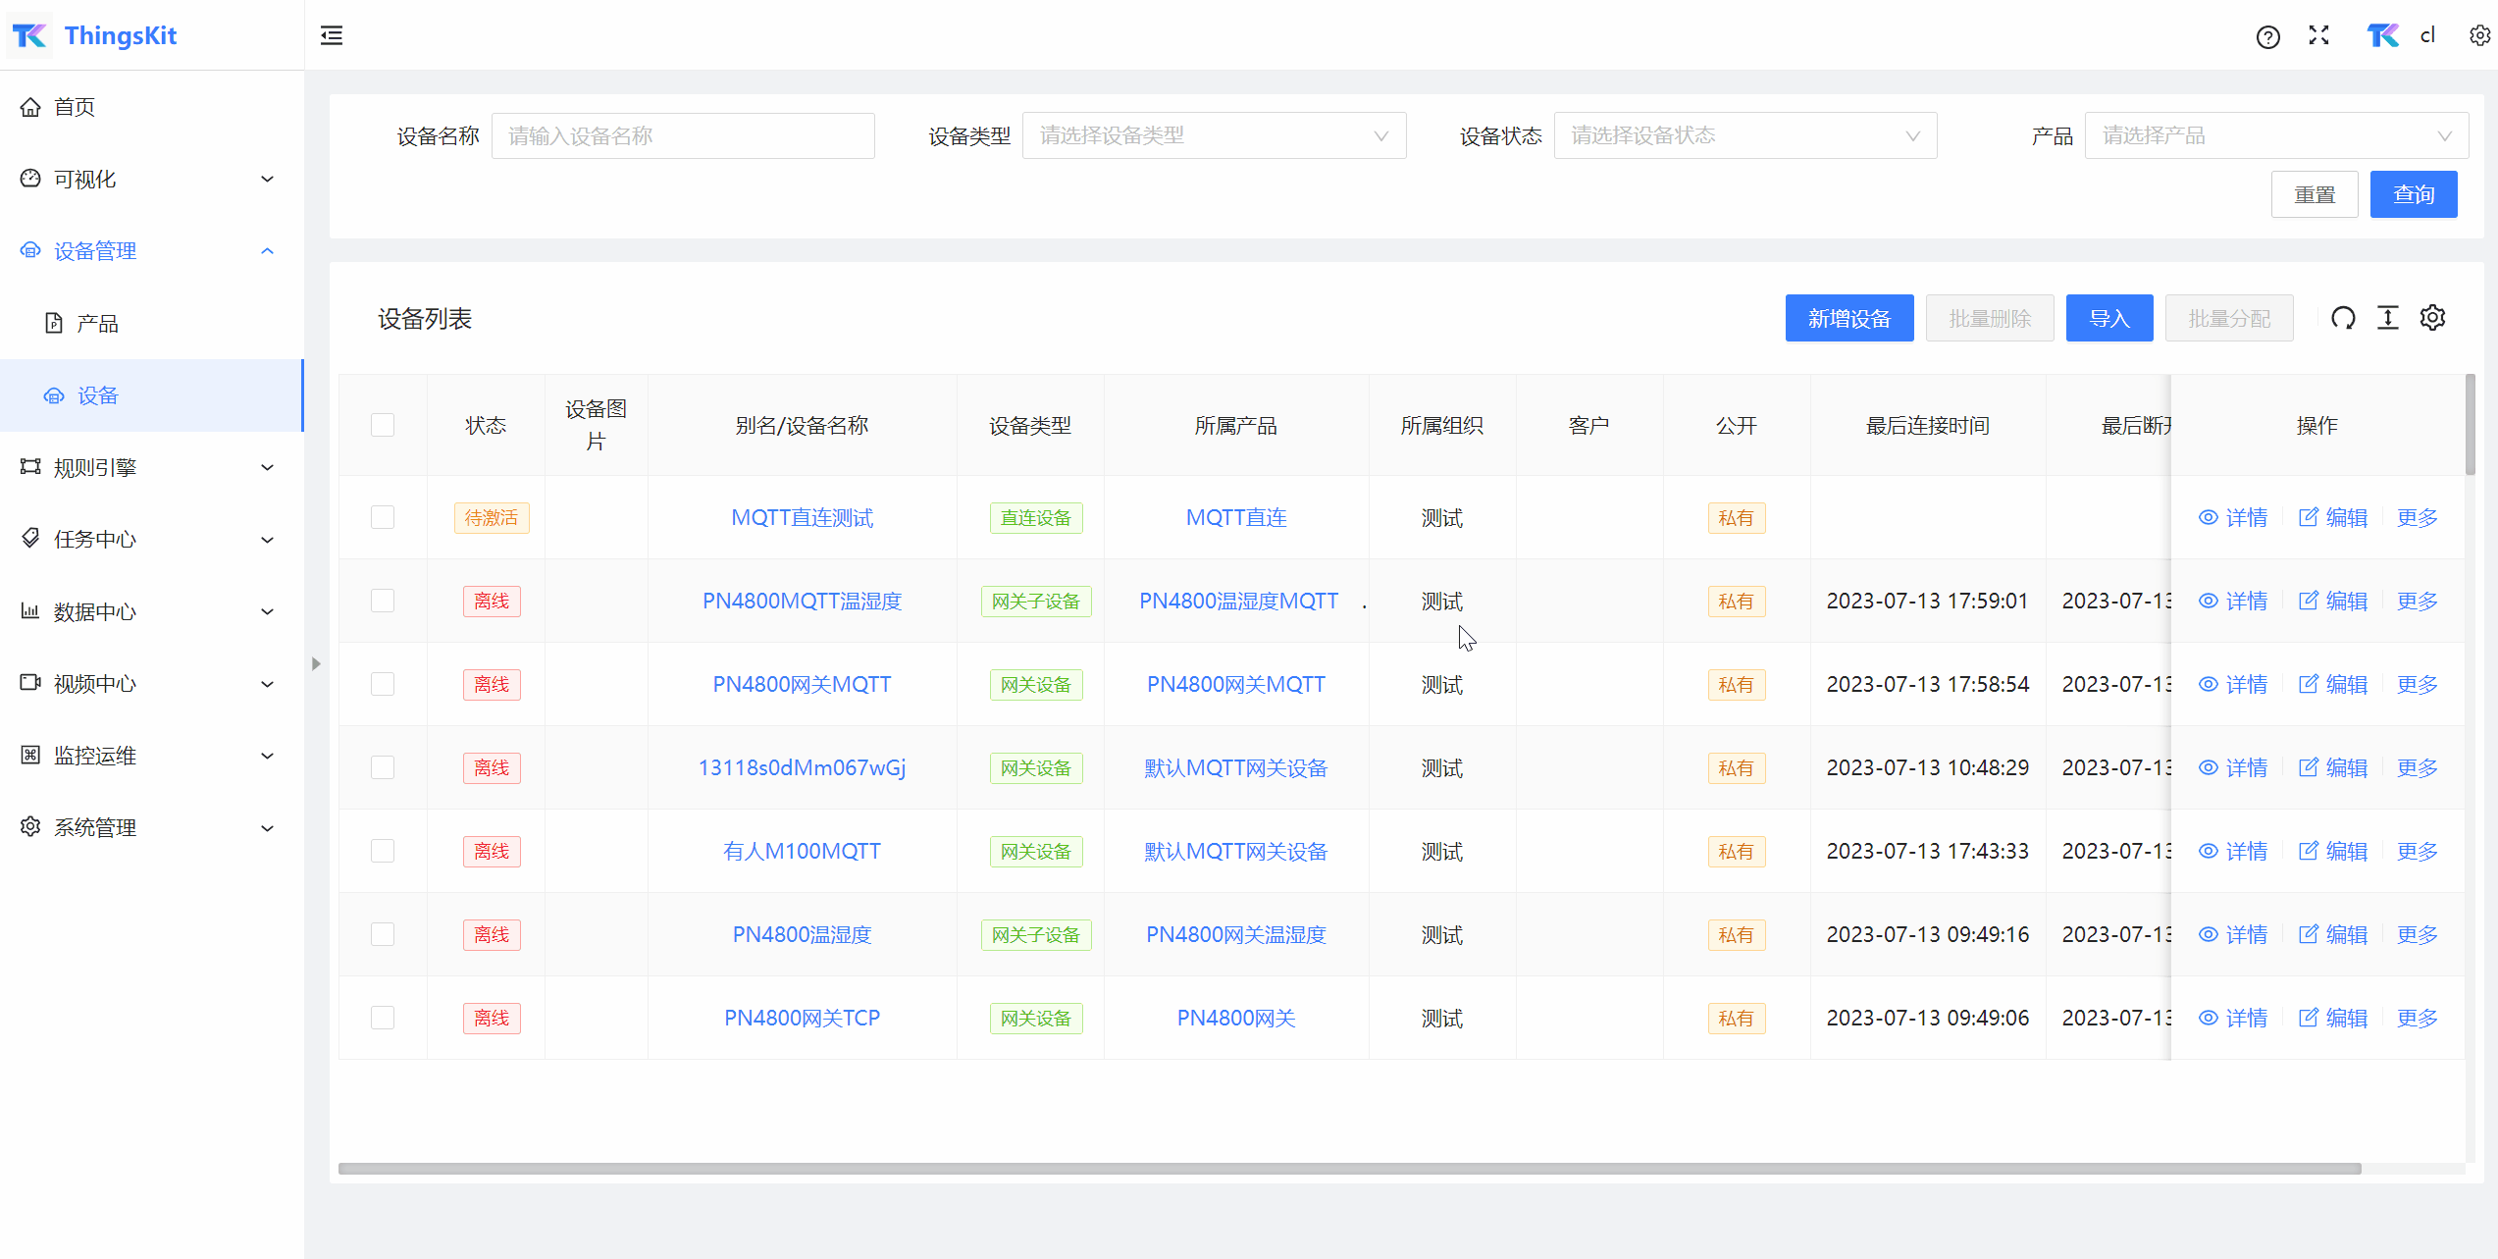The width and height of the screenshot is (2498, 1259).
Task: Open table column settings gear
Action: click(x=2432, y=318)
